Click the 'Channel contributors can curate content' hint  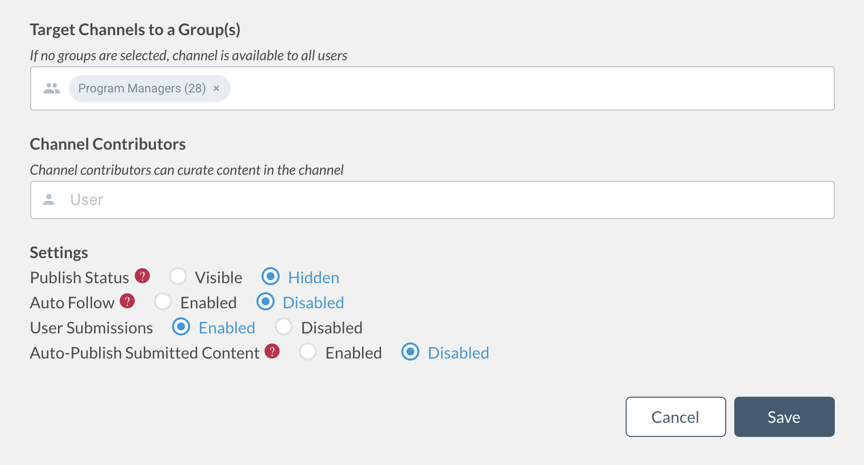187,170
